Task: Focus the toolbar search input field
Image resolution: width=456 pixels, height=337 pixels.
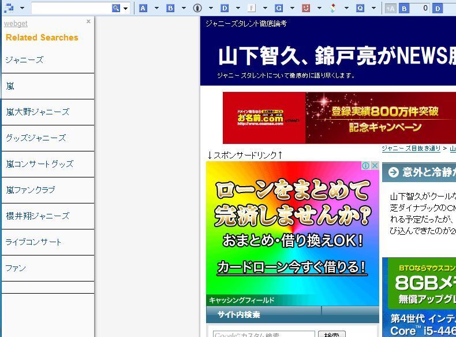Action: pos(71,8)
